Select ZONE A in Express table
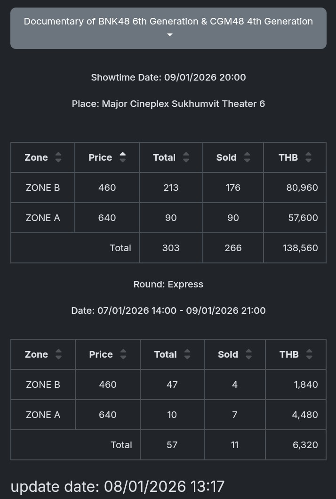The width and height of the screenshot is (336, 499). (43, 415)
